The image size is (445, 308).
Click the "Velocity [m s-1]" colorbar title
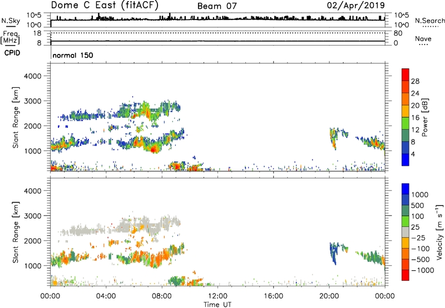point(439,232)
